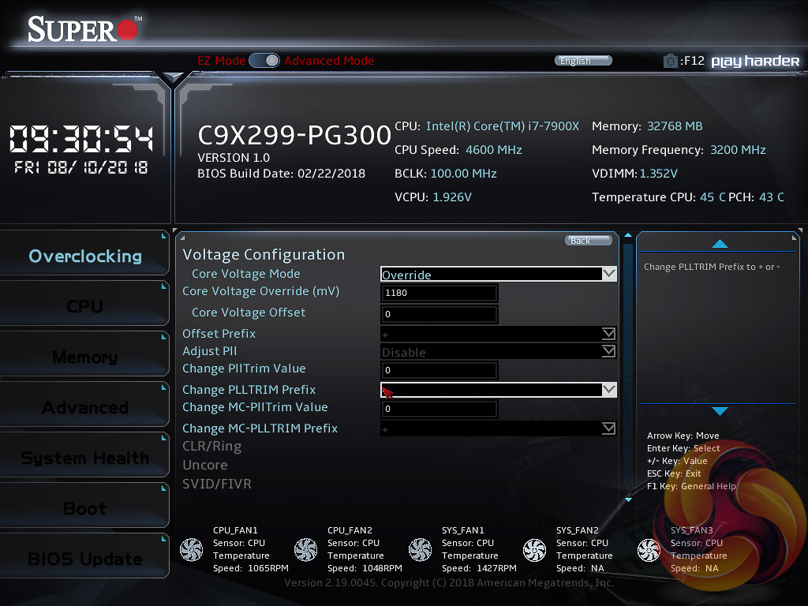Viewport: 808px width, 606px height.
Task: Click the Core Voltage Mode label
Action: [246, 274]
